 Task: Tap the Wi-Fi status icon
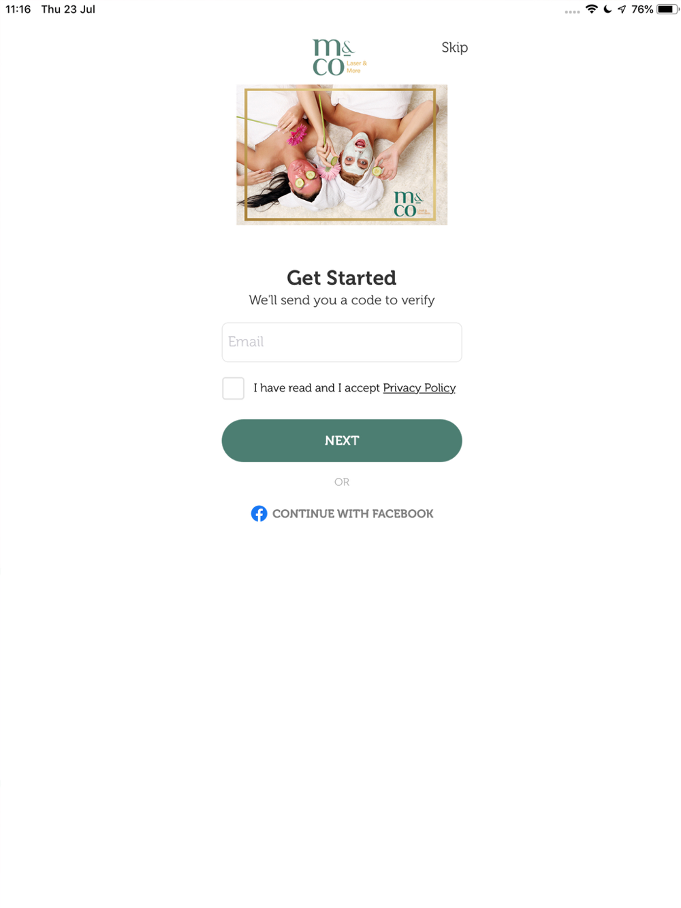[592, 9]
